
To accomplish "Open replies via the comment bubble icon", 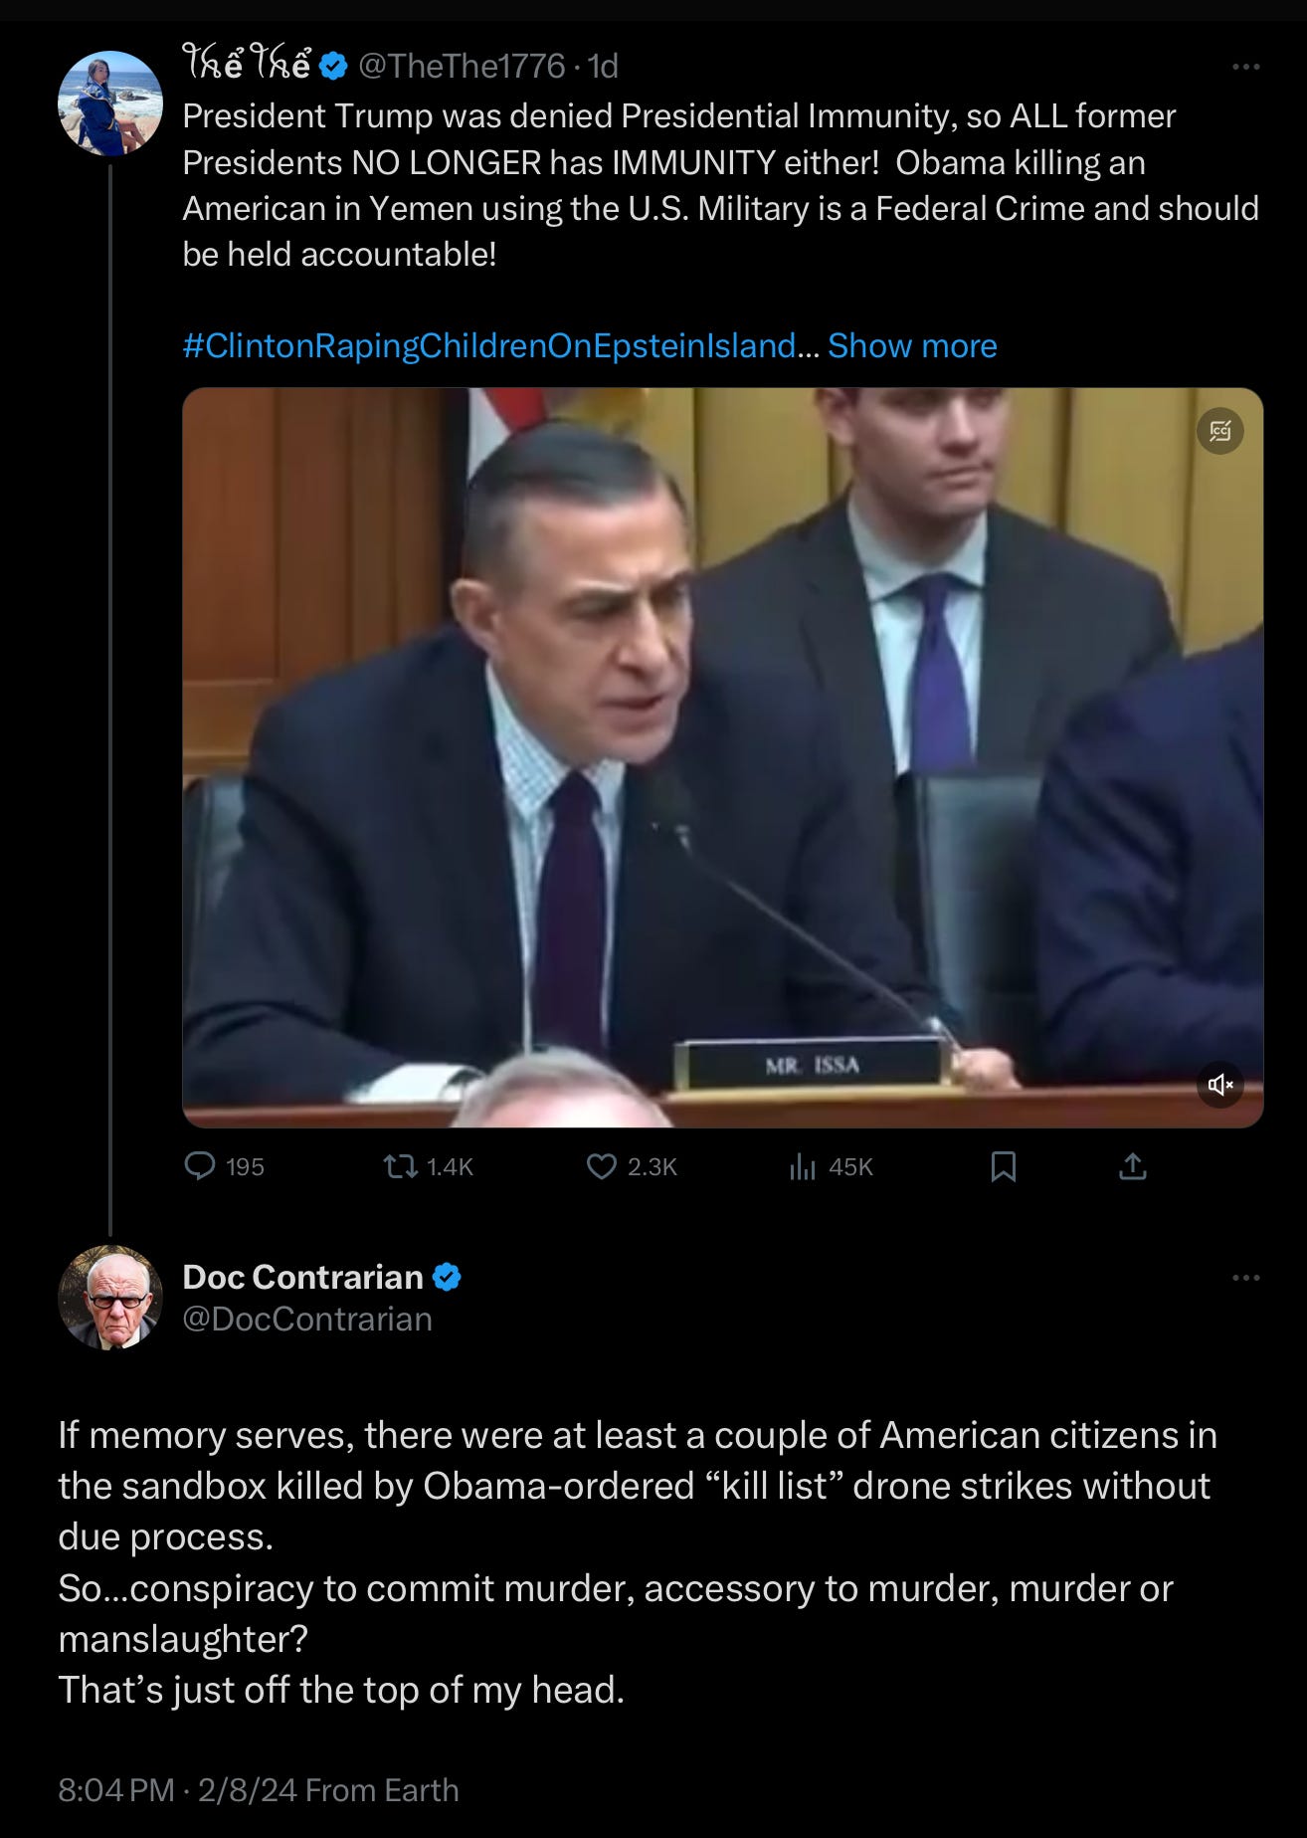I will click(x=200, y=1165).
